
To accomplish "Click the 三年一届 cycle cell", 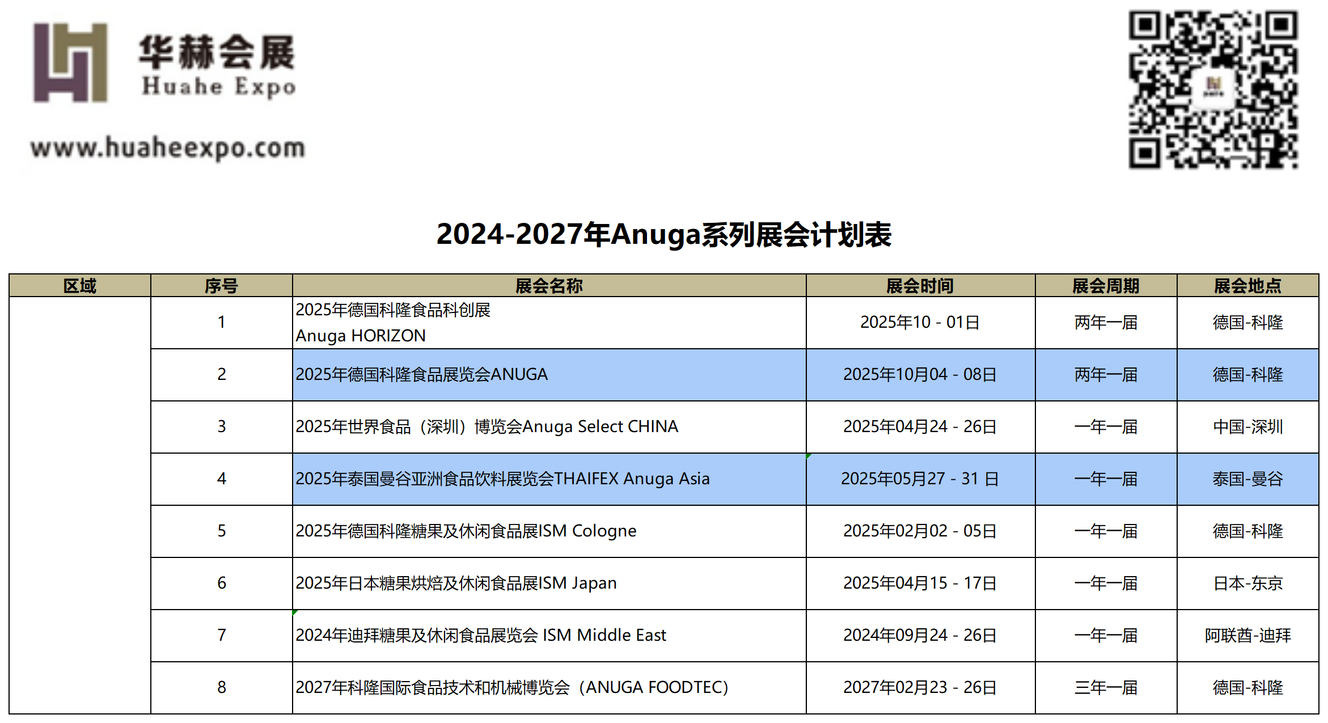I will tap(1106, 688).
